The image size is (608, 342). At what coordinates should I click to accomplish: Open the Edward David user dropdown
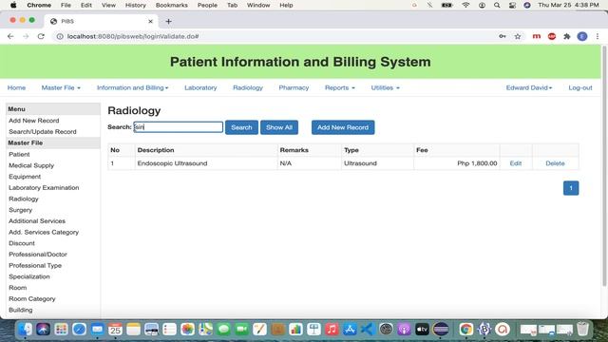529,87
